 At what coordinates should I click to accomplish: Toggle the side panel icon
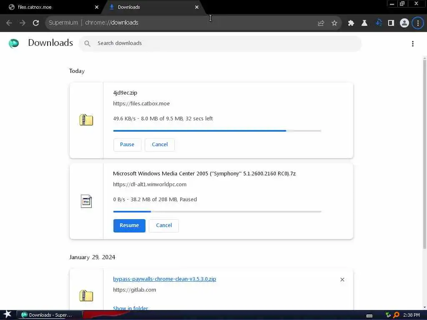coord(391,23)
